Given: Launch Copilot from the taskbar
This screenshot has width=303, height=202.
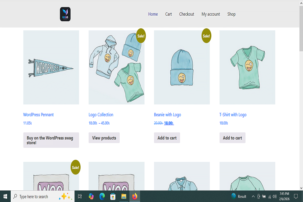Looking at the screenshot, I should click(x=91, y=196).
